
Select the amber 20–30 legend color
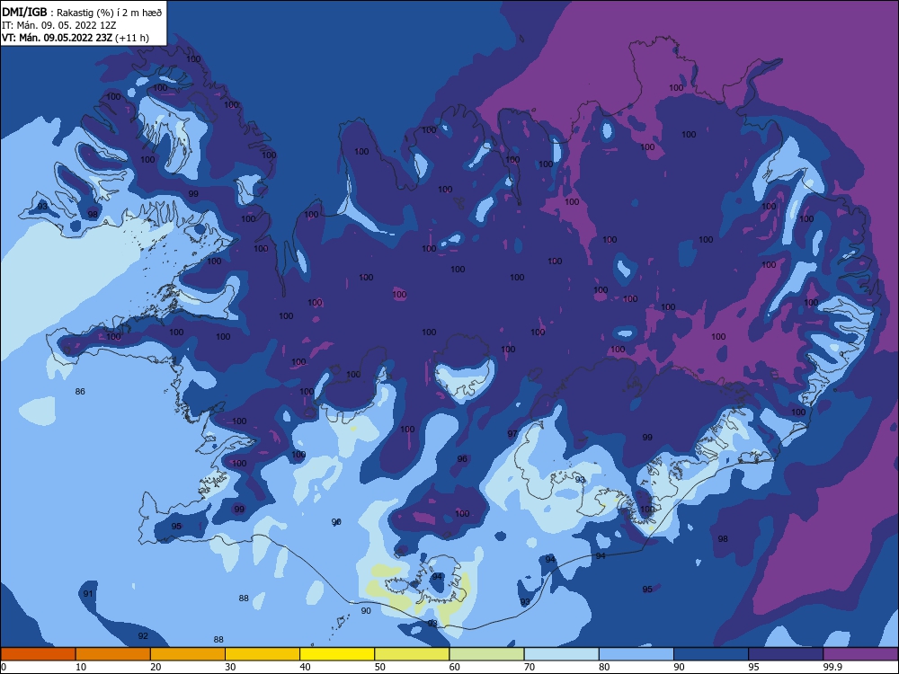[x=188, y=654]
